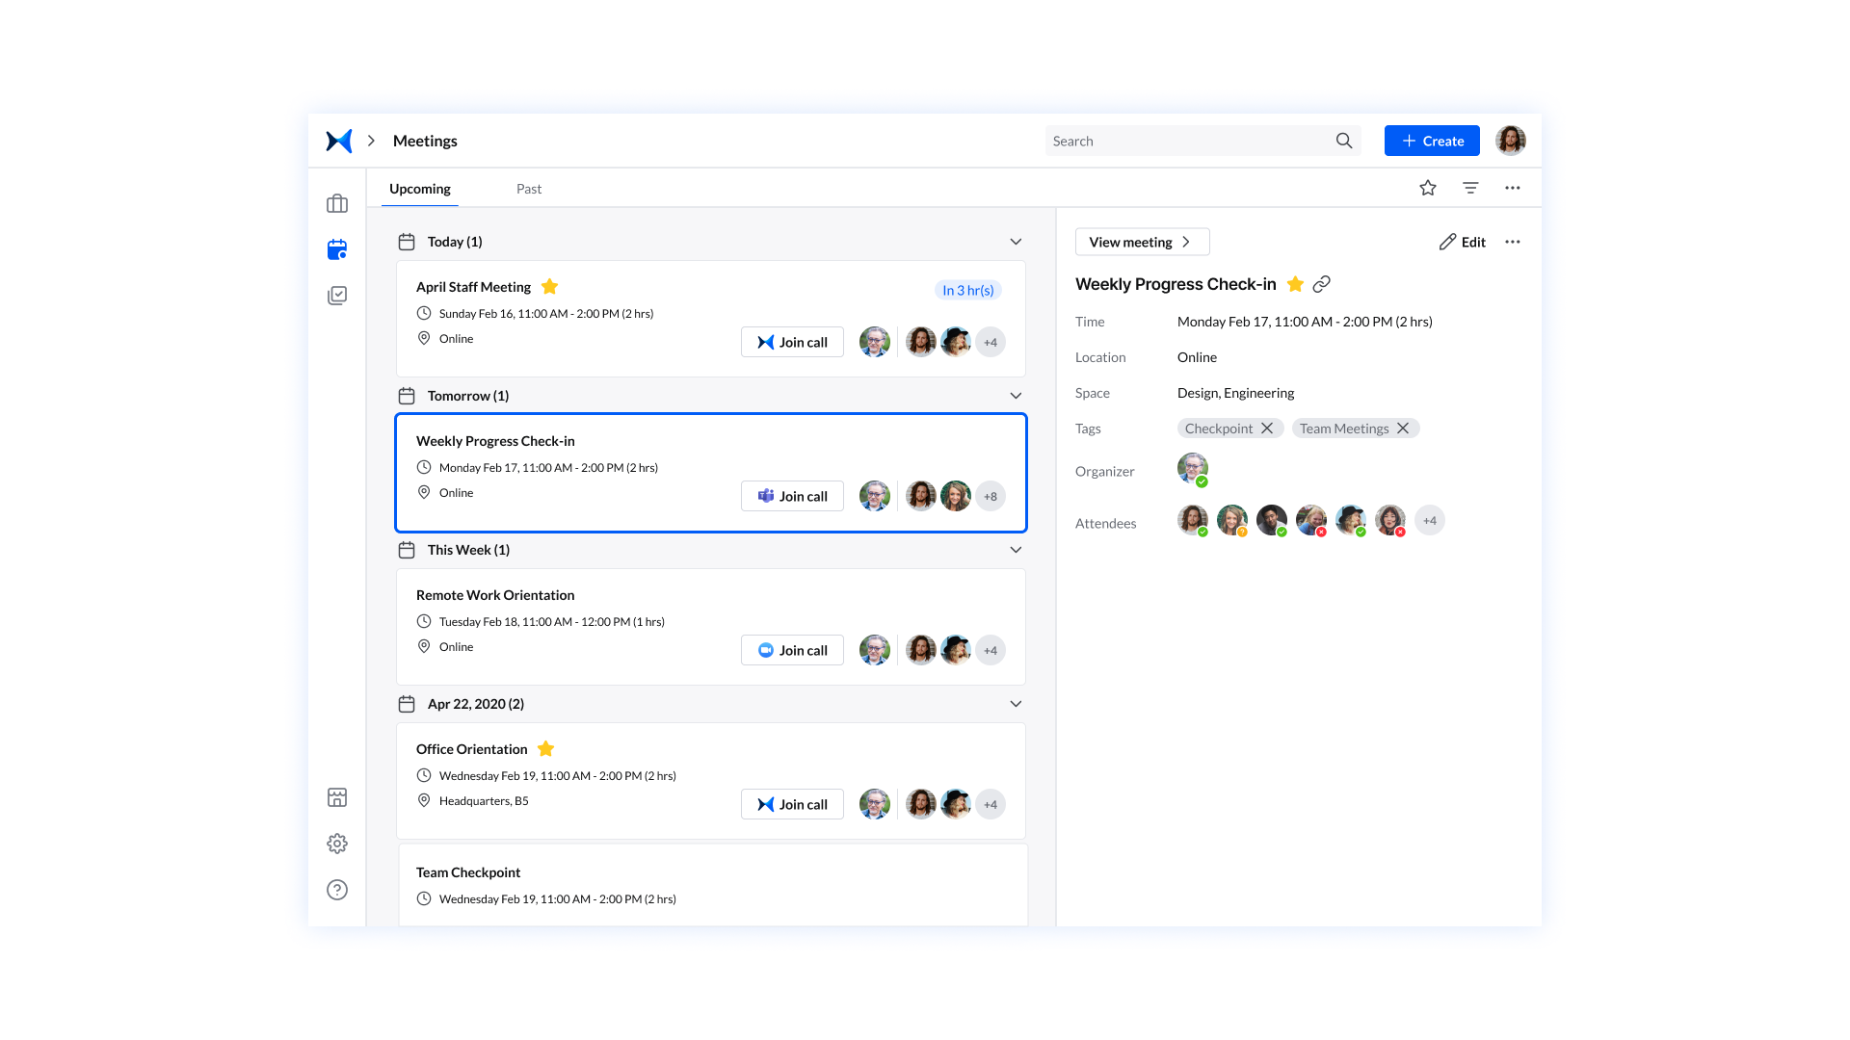
Task: Open the tasks checklist icon in sidebar
Action: tap(336, 295)
